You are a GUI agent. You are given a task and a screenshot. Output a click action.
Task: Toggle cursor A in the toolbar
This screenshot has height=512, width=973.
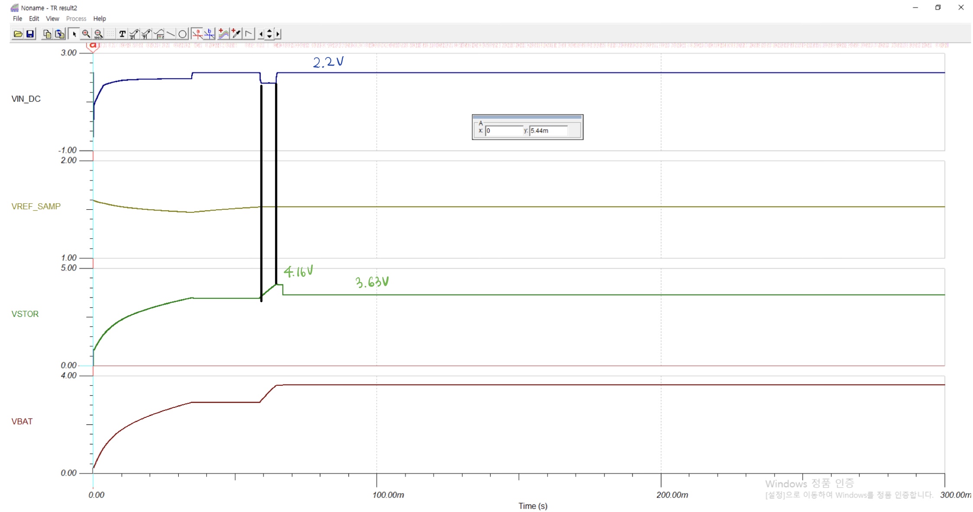197,34
